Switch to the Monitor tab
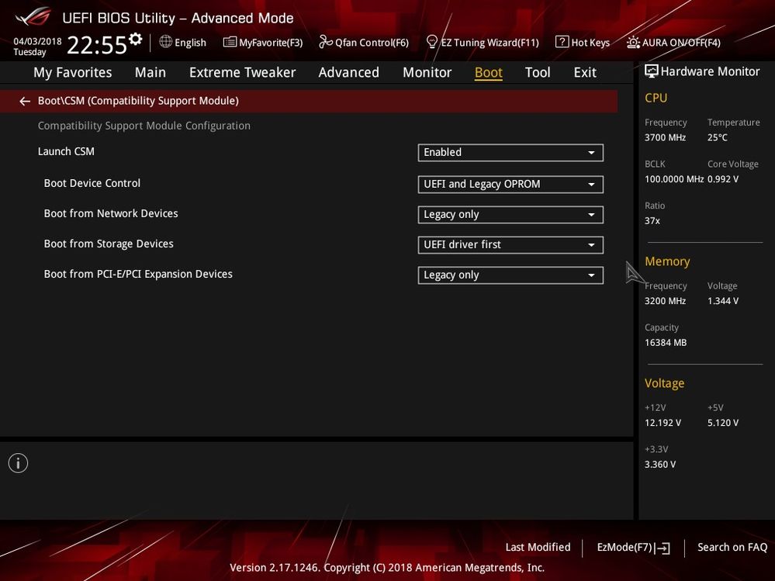 tap(427, 73)
